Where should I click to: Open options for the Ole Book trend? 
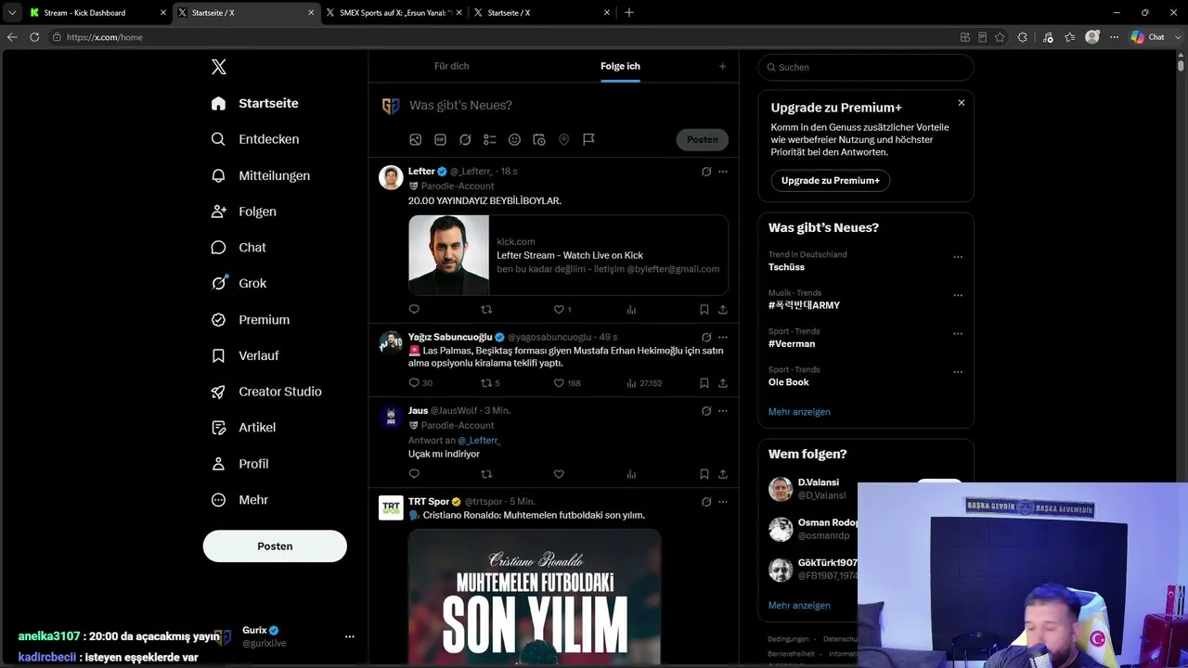tap(958, 372)
